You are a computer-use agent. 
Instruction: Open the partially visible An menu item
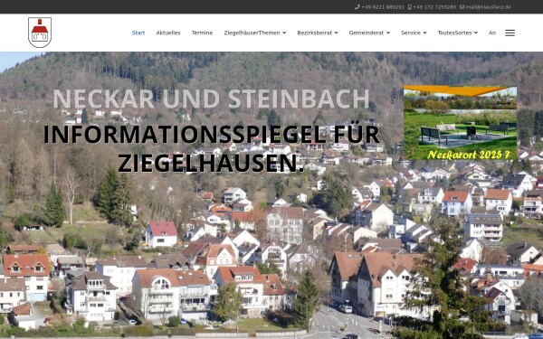point(492,33)
